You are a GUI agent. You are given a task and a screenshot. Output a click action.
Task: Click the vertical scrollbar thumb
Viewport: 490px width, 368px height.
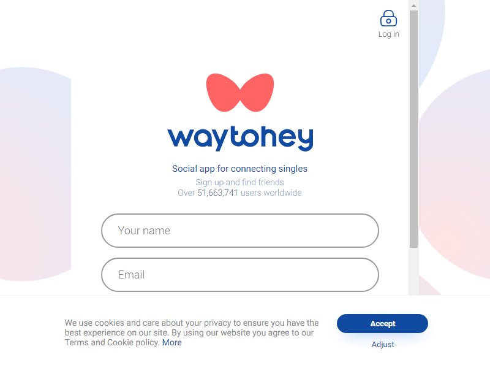[413, 129]
